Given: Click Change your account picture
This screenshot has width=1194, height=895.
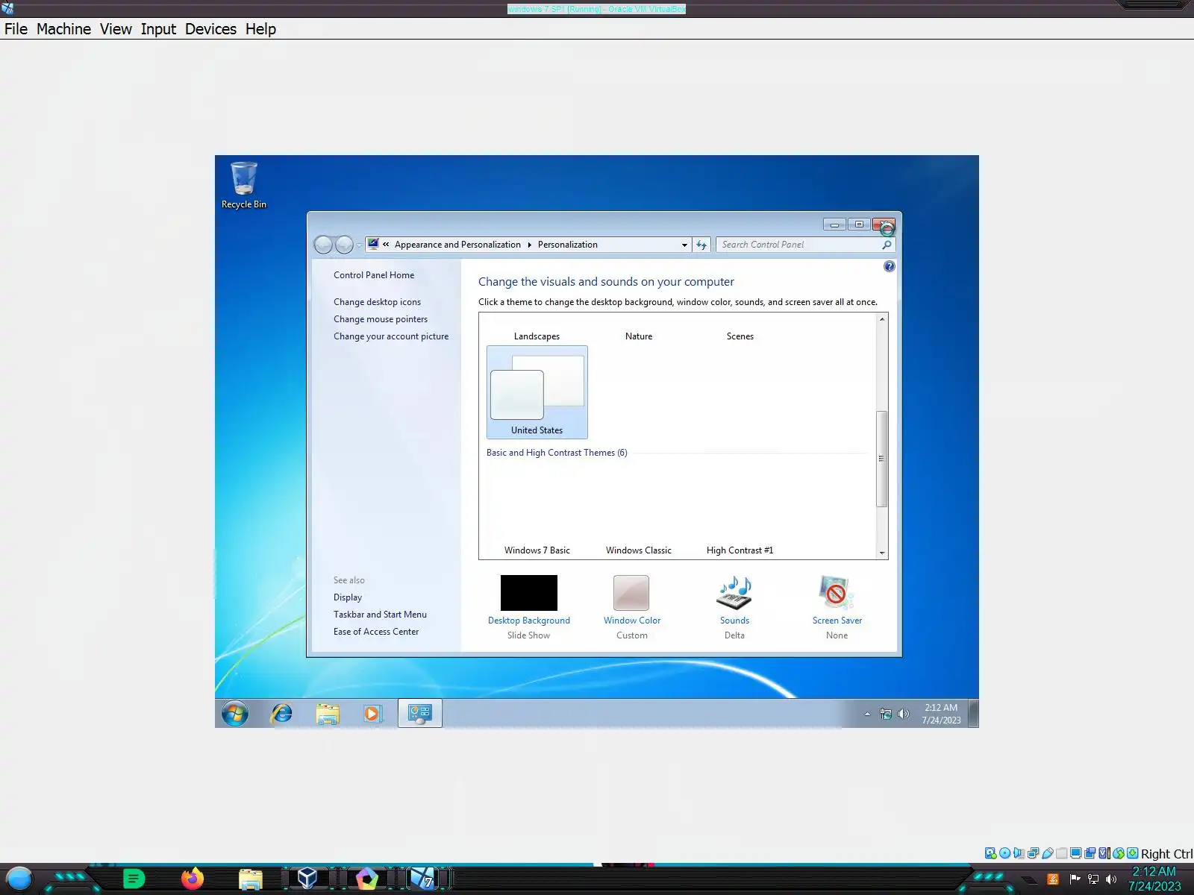Looking at the screenshot, I should coord(391,336).
